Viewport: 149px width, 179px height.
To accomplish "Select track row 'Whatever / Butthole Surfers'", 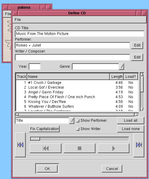I will click(x=77, y=107).
